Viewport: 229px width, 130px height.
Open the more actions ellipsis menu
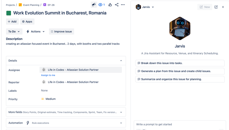(123, 5)
